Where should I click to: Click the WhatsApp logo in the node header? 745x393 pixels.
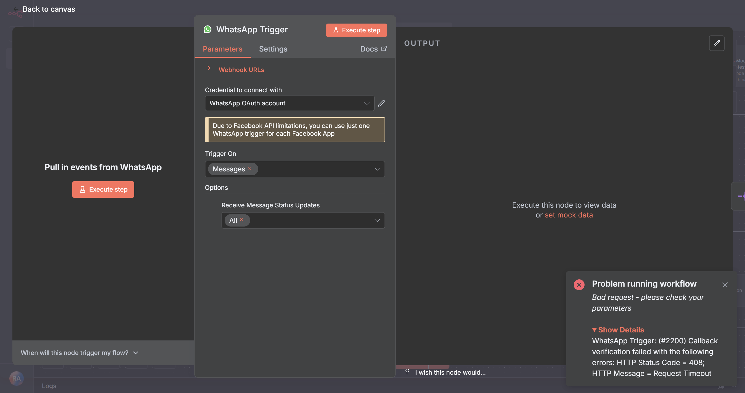point(208,29)
